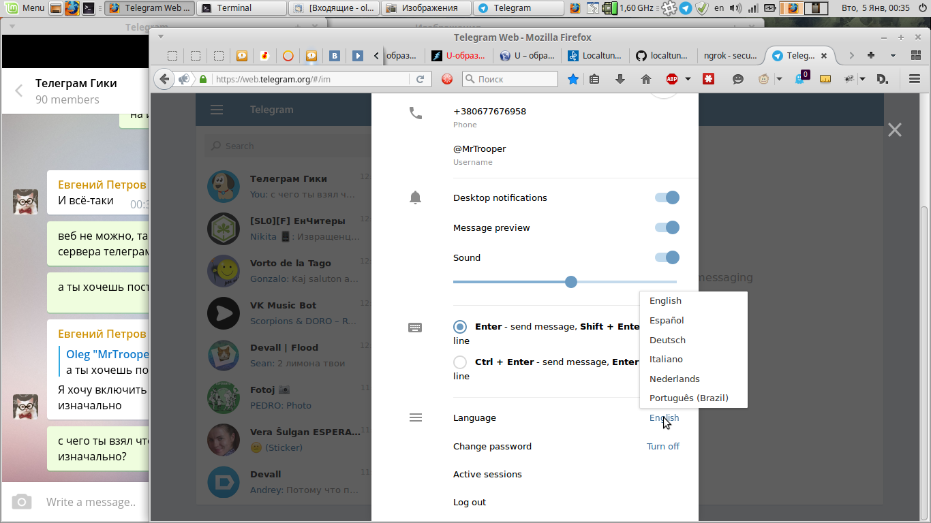
Task: Open VK Music Bot chat
Action: 289,313
